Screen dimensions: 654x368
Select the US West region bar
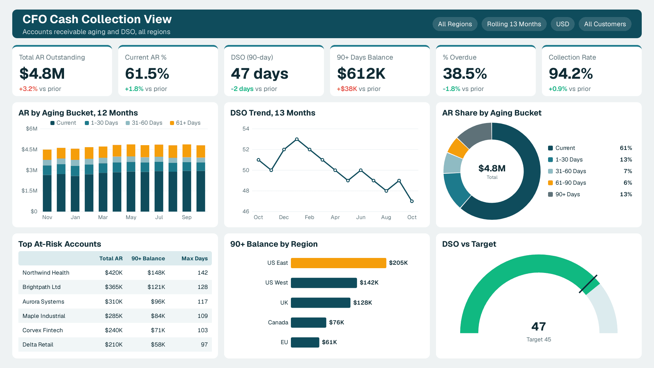pyautogui.click(x=324, y=282)
